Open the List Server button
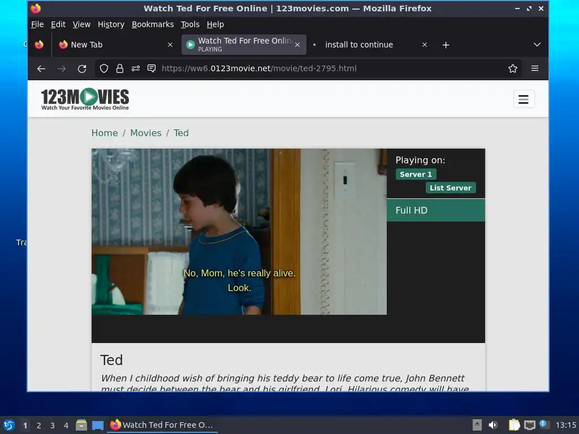Viewport: 579px width, 434px height. coord(451,188)
